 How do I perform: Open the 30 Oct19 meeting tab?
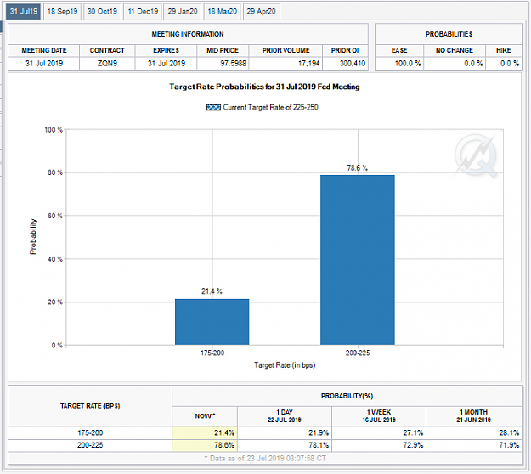(x=102, y=12)
